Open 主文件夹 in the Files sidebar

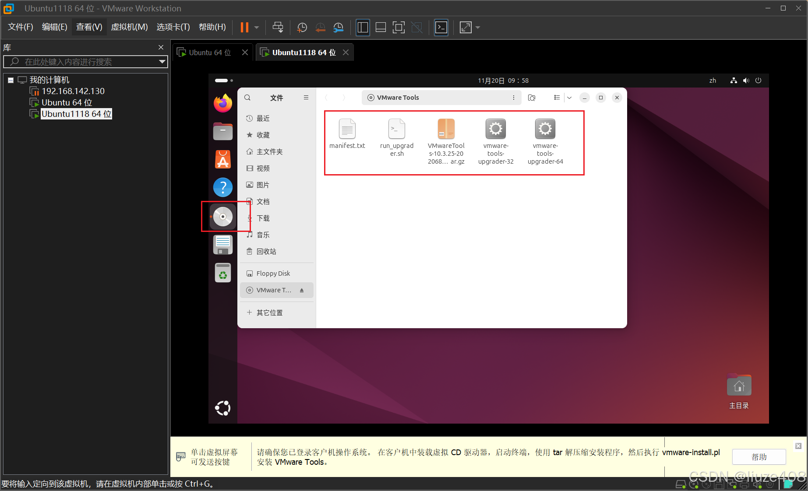[x=277, y=152]
